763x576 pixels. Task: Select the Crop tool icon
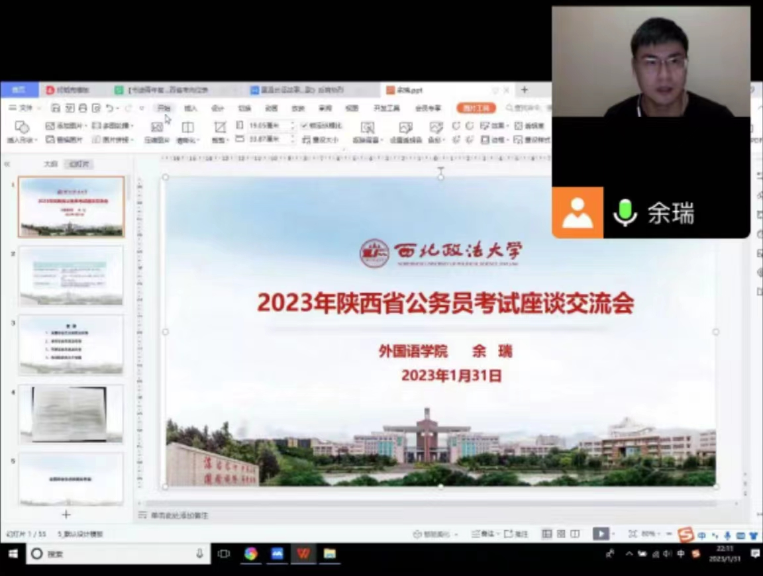pyautogui.click(x=219, y=126)
